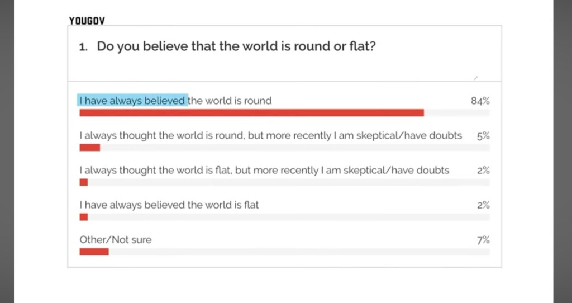
Task: Click the blue highlighted 'I have always believed' text
Action: (x=133, y=101)
